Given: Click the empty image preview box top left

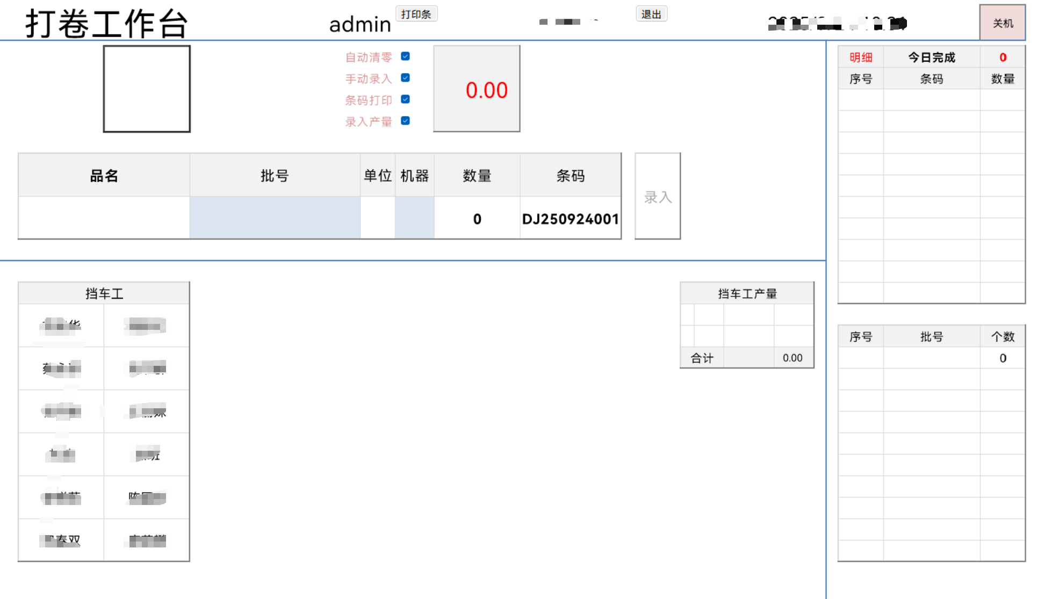Looking at the screenshot, I should pyautogui.click(x=146, y=88).
